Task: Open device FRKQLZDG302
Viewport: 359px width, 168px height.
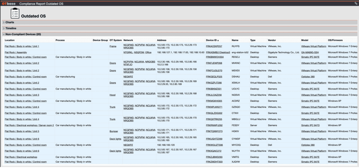Action: tap(214, 113)
